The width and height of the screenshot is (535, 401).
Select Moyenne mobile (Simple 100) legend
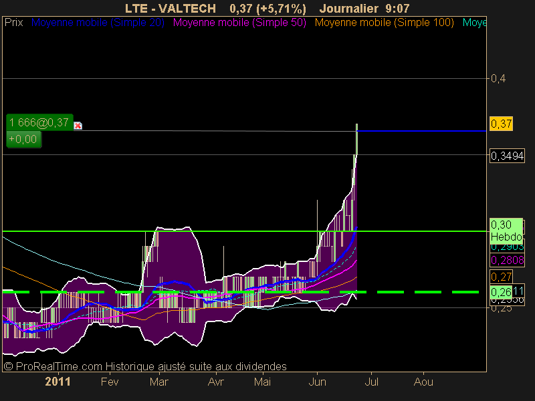[x=384, y=23]
